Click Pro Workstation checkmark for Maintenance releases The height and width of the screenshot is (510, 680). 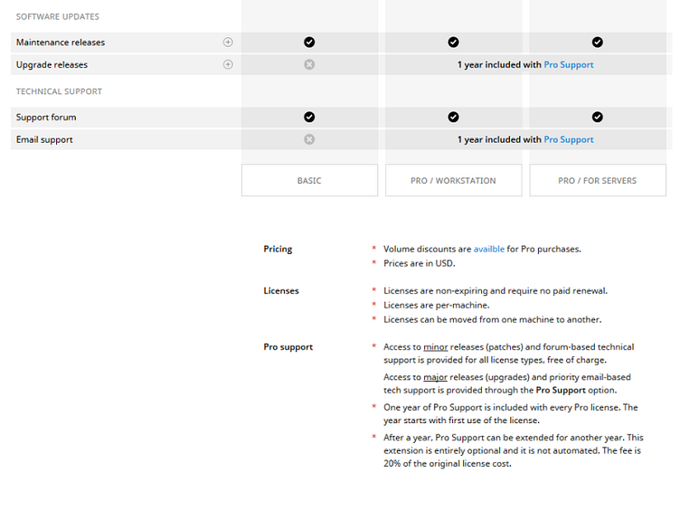click(454, 42)
